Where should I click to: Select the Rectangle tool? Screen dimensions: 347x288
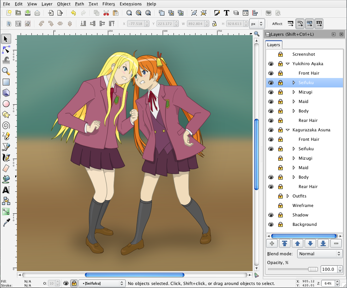click(x=6, y=82)
